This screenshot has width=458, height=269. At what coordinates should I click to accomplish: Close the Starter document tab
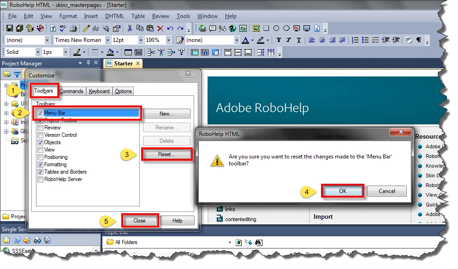[138, 63]
